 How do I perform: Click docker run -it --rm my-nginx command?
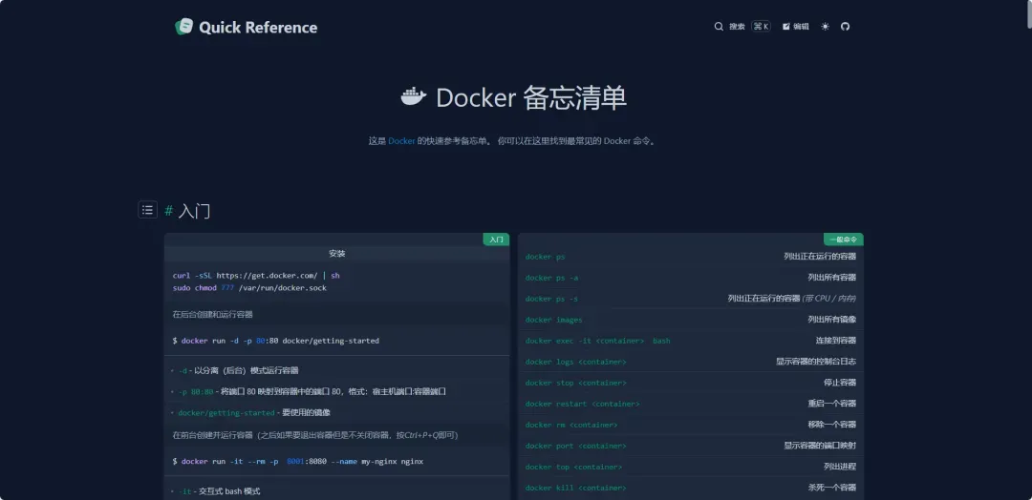[x=298, y=461]
